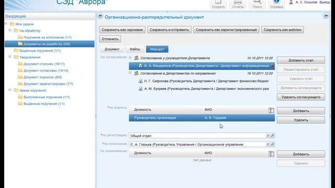Select approver Н. Г. Сафонова row
The height and width of the screenshot is (188, 335).
tap(202, 81)
